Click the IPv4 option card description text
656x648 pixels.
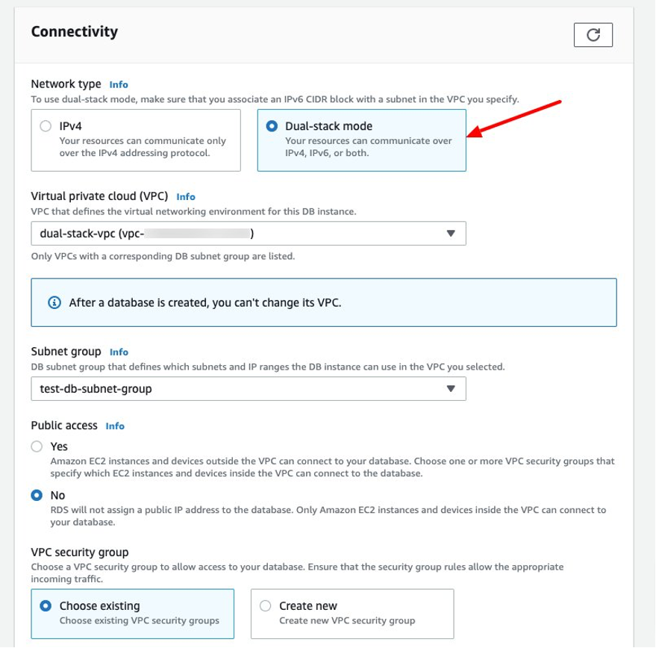point(143,147)
